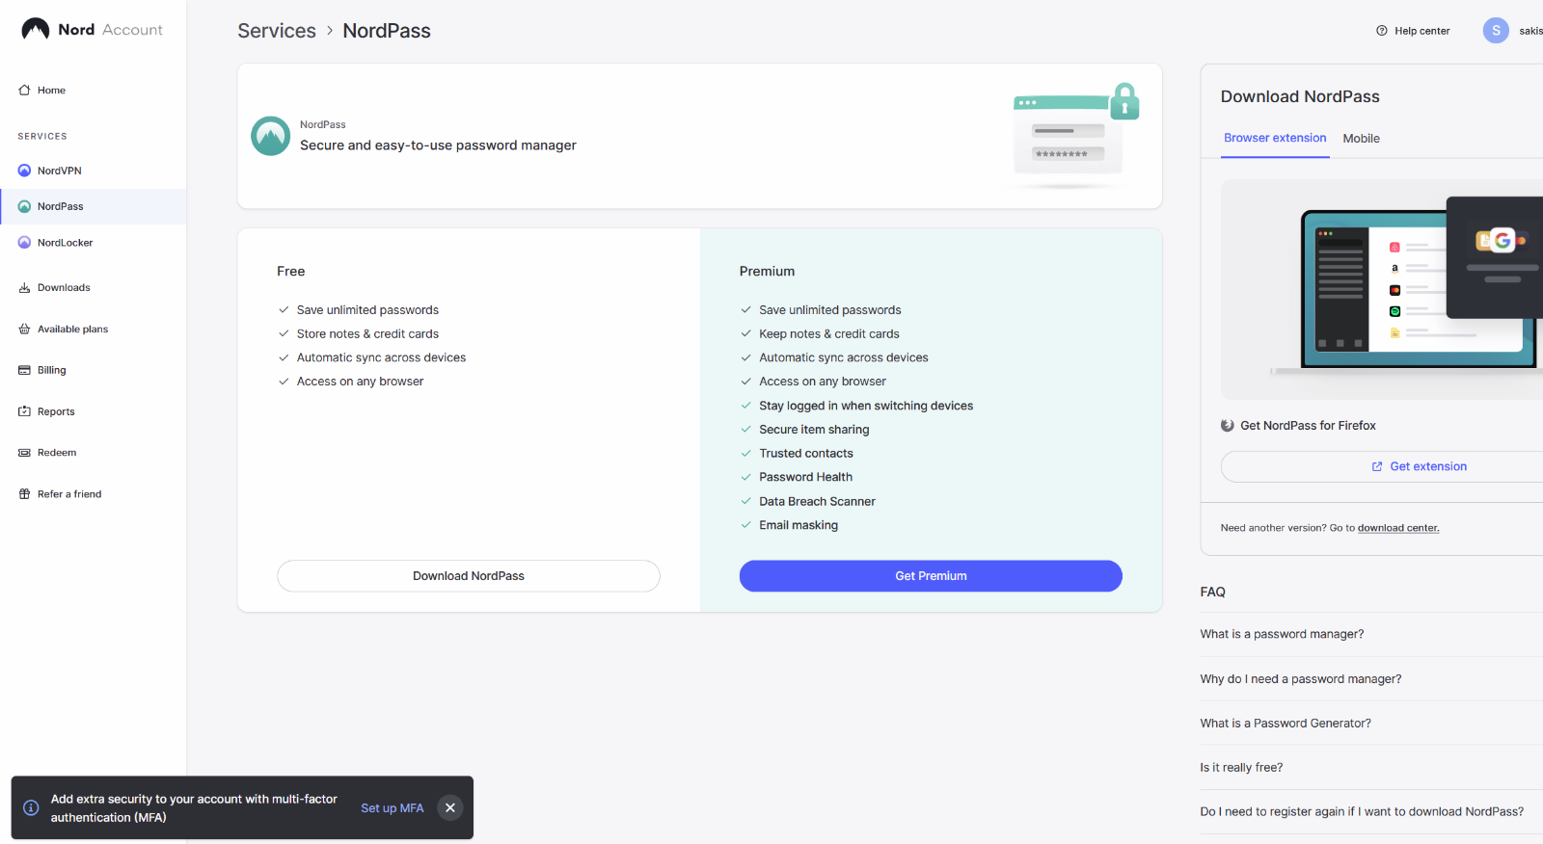Expand 'What is a password manager?' FAQ
The image size is (1543, 844).
click(1371, 634)
